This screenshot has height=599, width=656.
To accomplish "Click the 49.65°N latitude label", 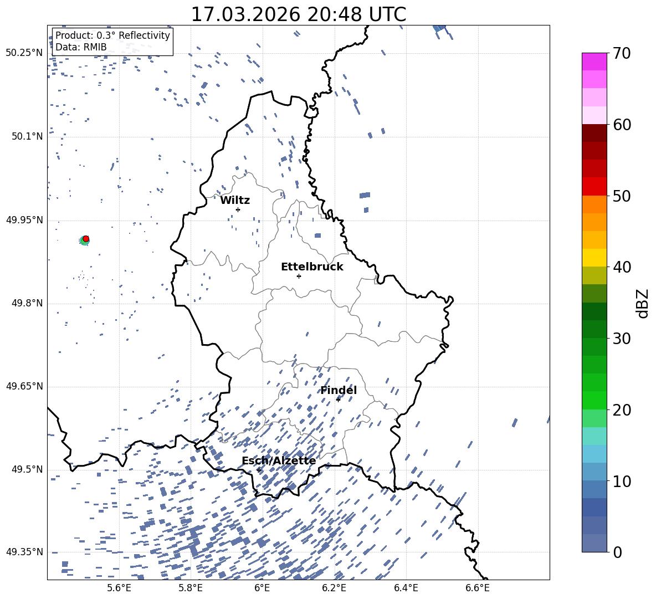I will (25, 386).
